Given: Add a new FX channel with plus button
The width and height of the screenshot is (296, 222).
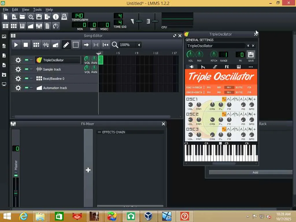Looking at the screenshot, I should click(x=88, y=170).
